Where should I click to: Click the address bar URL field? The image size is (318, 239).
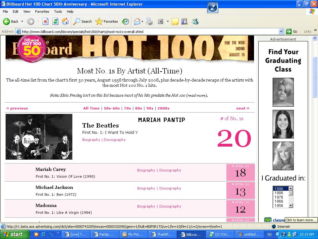point(150,31)
